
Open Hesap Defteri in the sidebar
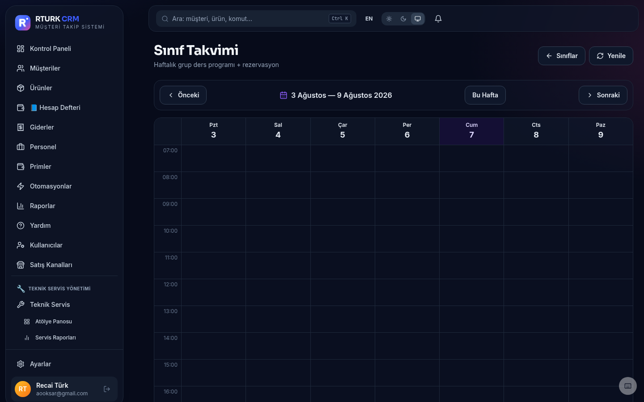[64, 108]
